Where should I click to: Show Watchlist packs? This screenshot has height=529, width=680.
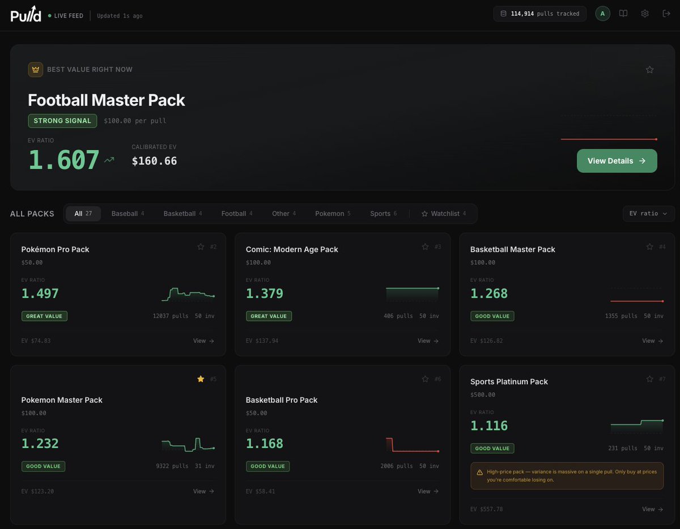pos(444,214)
